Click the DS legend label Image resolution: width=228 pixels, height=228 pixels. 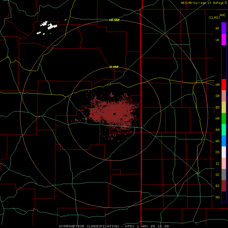point(217,152)
